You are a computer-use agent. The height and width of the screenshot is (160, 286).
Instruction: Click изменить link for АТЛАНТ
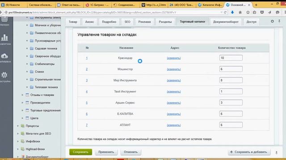174,125
